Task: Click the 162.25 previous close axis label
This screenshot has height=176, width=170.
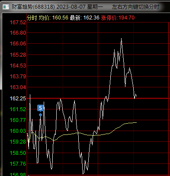Action: (x=18, y=99)
